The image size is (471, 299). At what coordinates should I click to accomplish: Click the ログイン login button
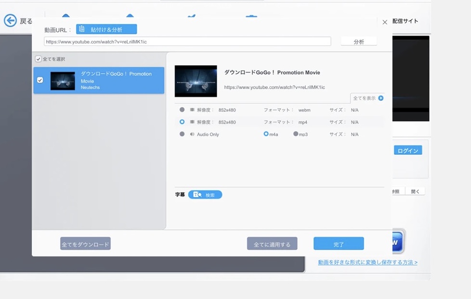click(x=407, y=150)
